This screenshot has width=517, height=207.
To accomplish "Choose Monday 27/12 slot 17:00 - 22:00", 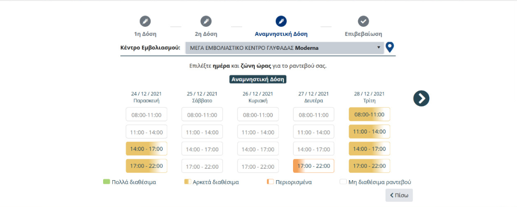I will (x=313, y=166).
